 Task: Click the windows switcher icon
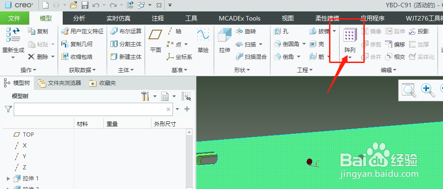coord(141,5)
